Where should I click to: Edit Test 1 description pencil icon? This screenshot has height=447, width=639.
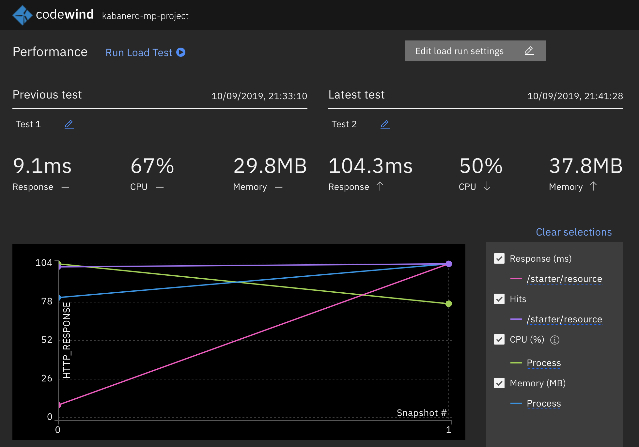[x=69, y=124]
